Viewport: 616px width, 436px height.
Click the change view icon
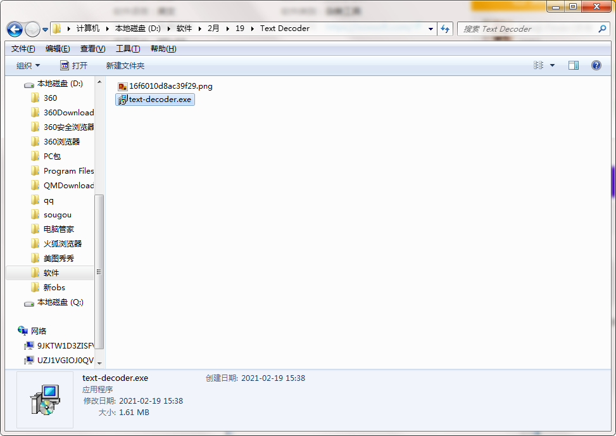click(539, 65)
